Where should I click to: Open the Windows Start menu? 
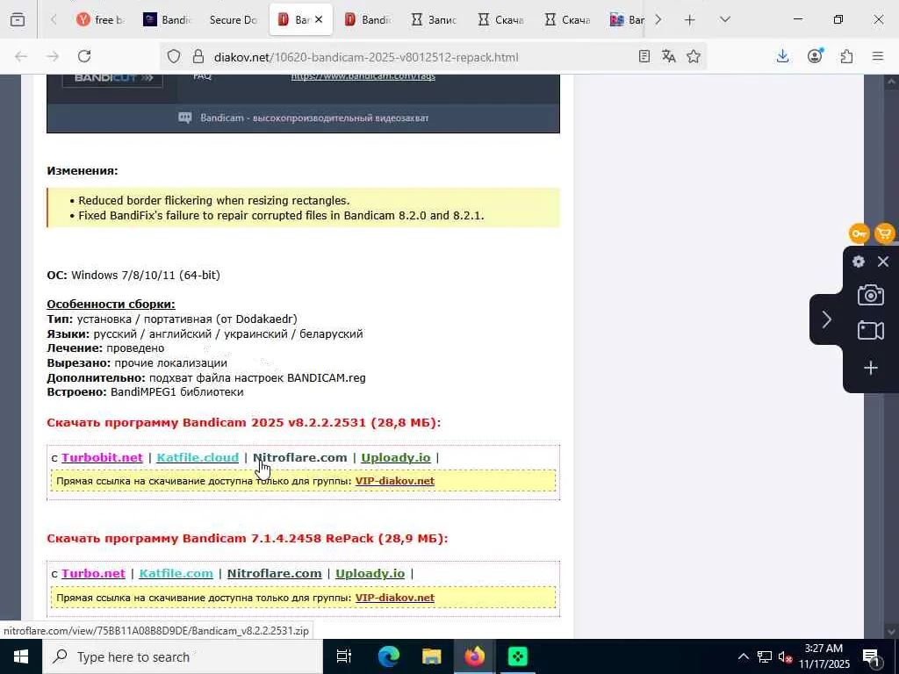pos(21,656)
